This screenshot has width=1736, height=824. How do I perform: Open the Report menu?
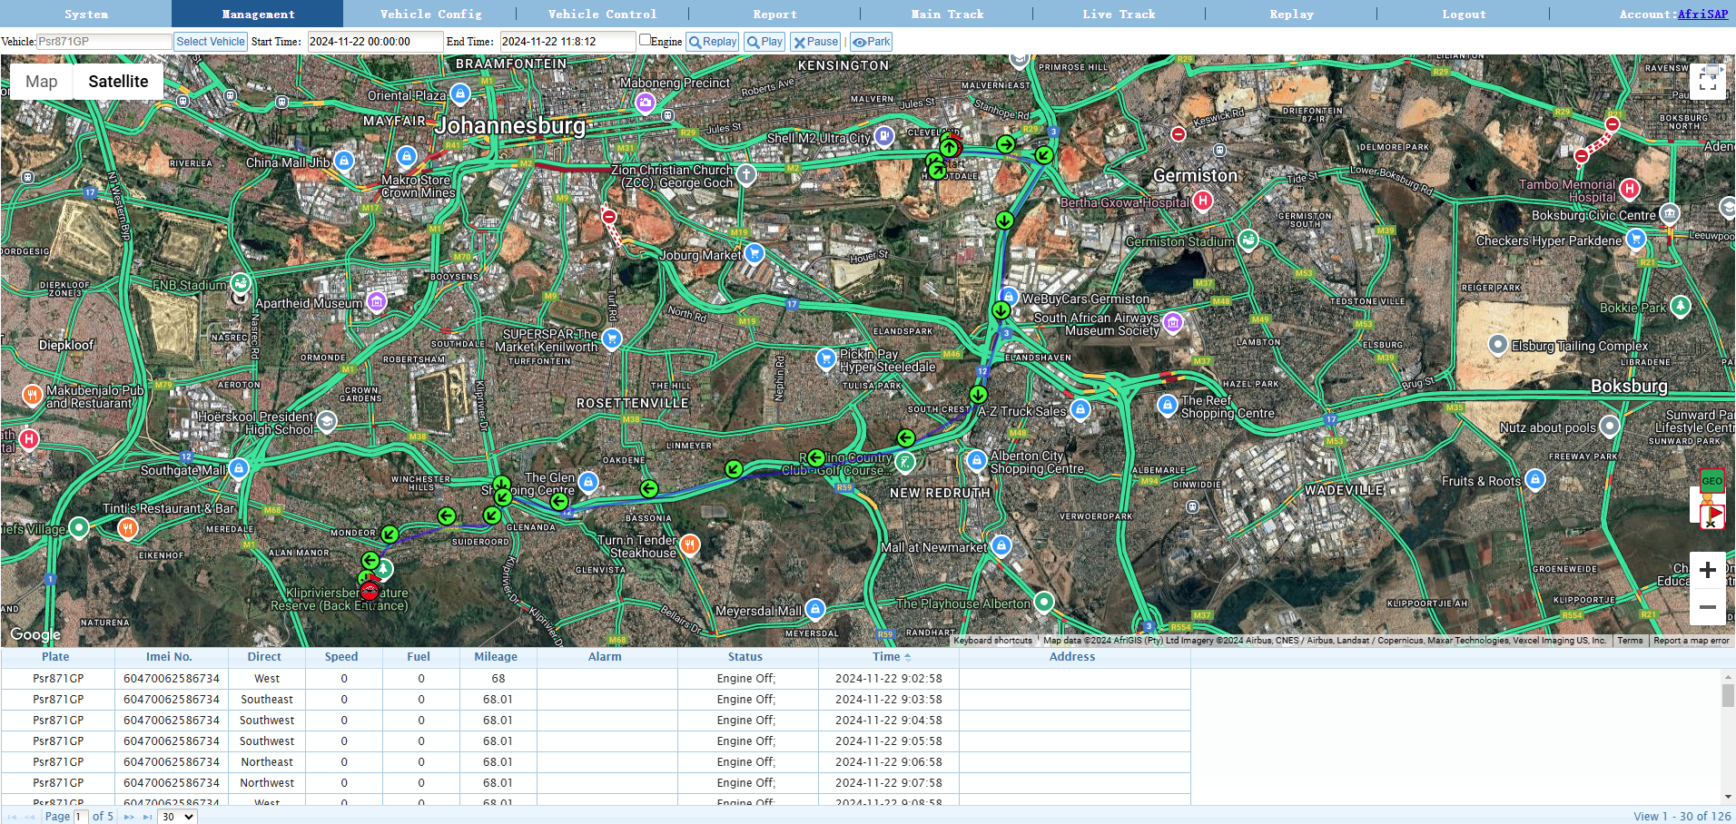(774, 14)
